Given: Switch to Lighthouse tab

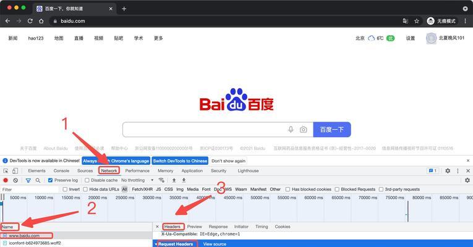Looking at the screenshot, I should 248,171.
